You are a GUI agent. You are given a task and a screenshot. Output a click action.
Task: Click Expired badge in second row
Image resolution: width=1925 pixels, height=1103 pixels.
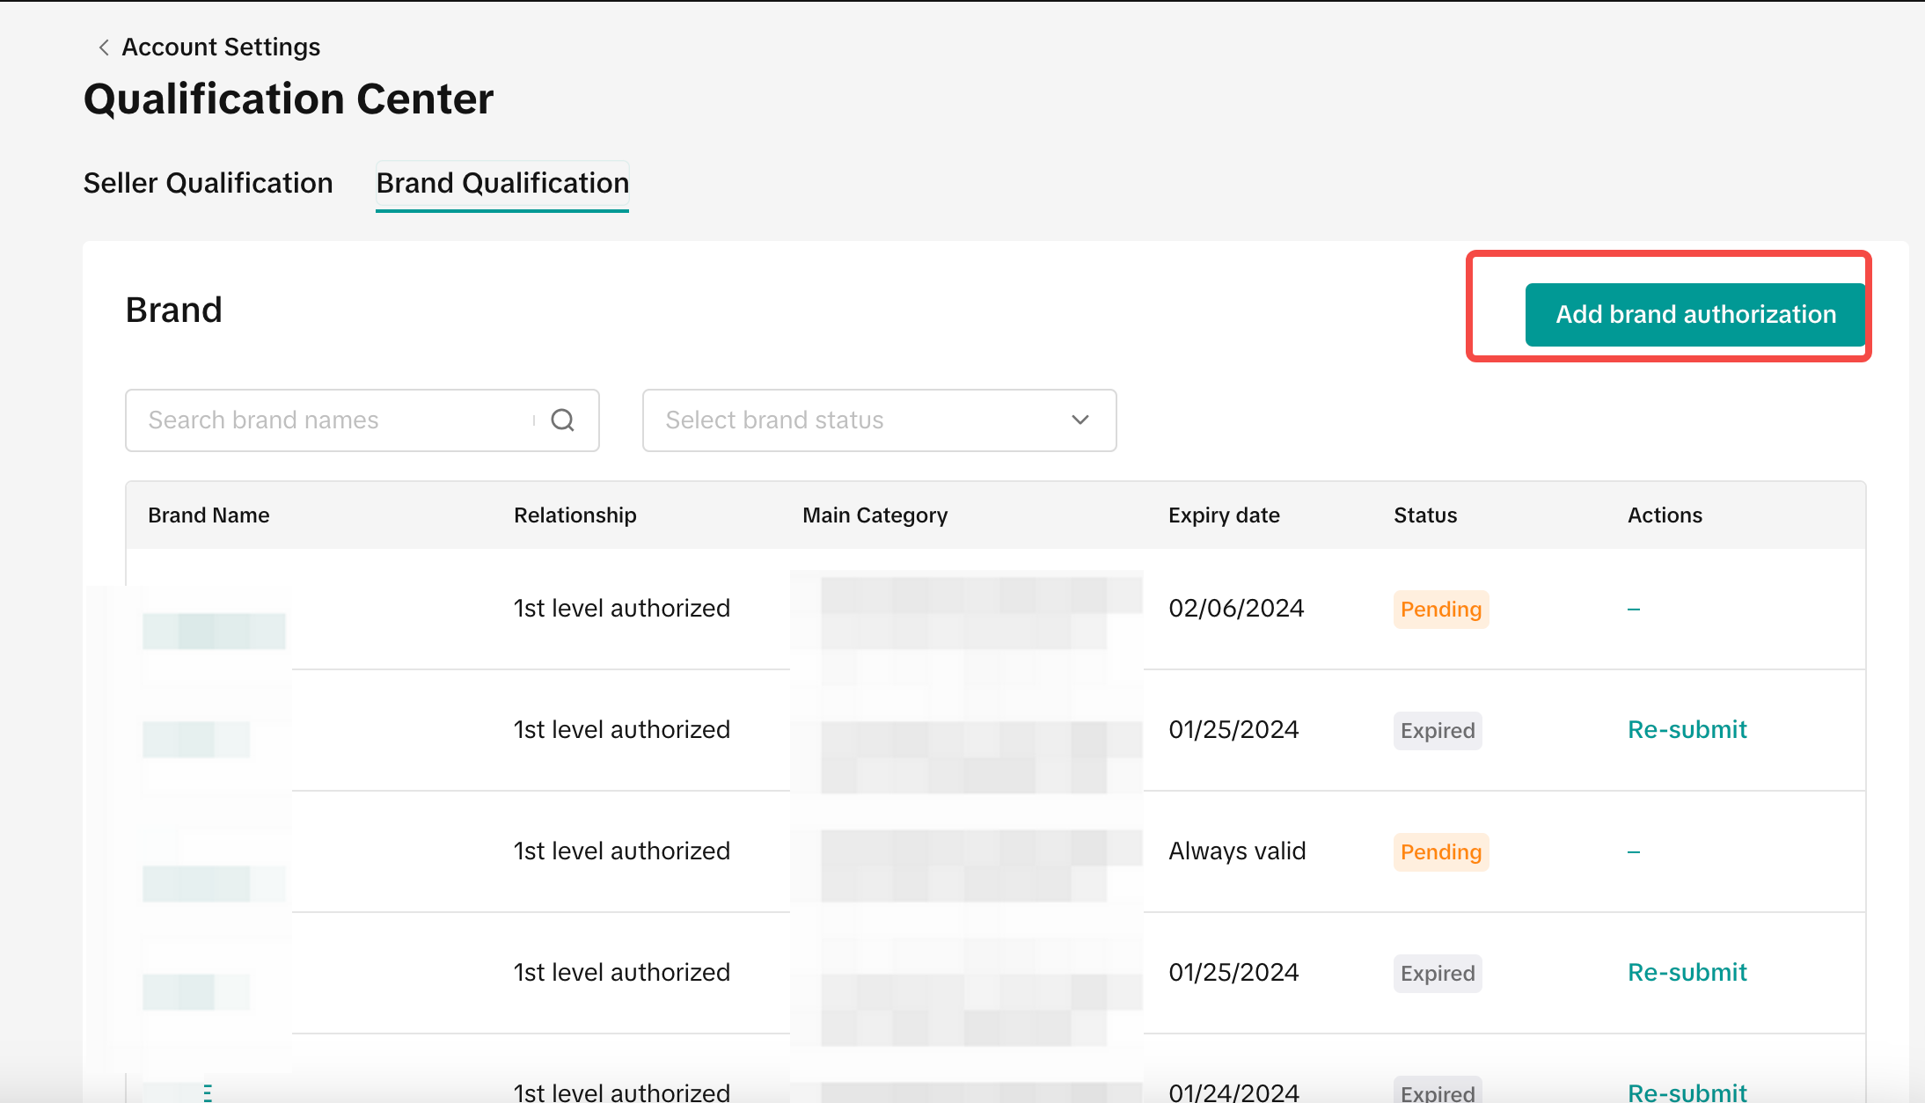[1437, 731]
